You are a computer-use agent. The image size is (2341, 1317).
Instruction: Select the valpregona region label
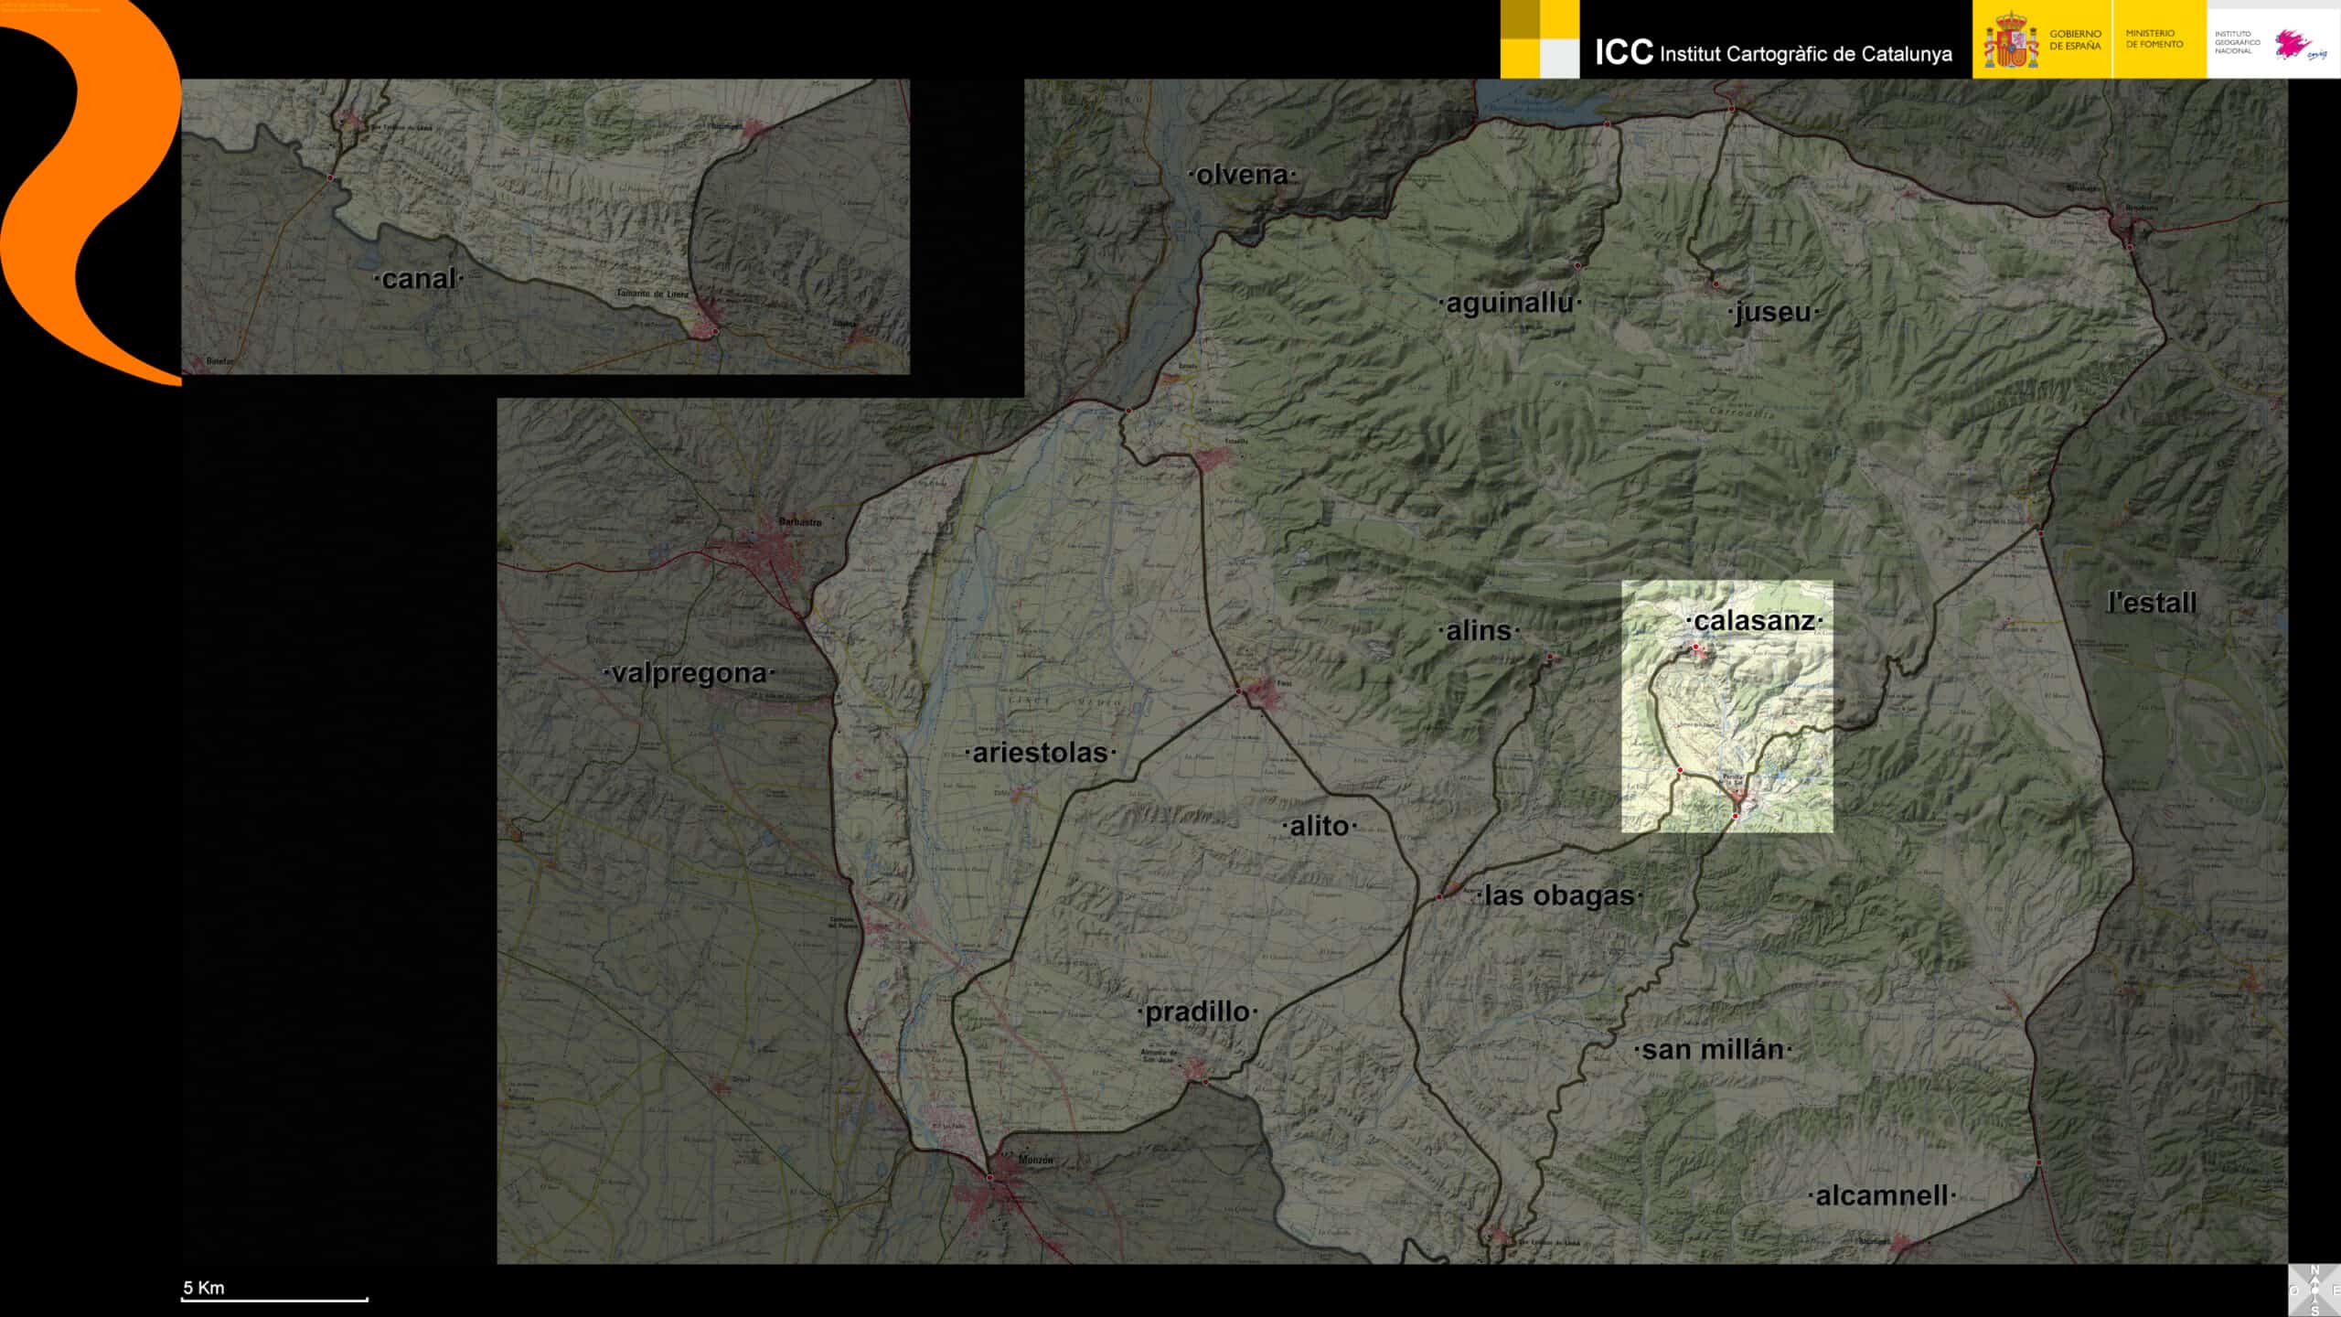click(689, 673)
